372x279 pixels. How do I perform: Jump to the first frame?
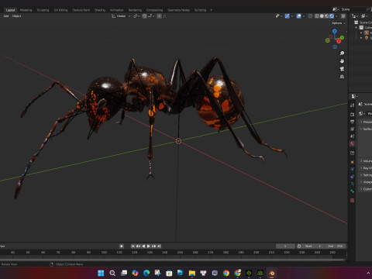(x=133, y=246)
